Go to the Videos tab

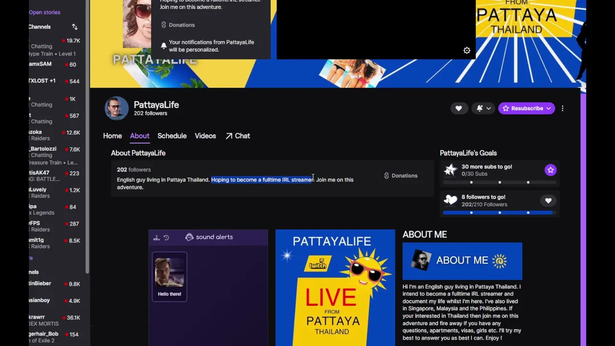[x=205, y=136]
